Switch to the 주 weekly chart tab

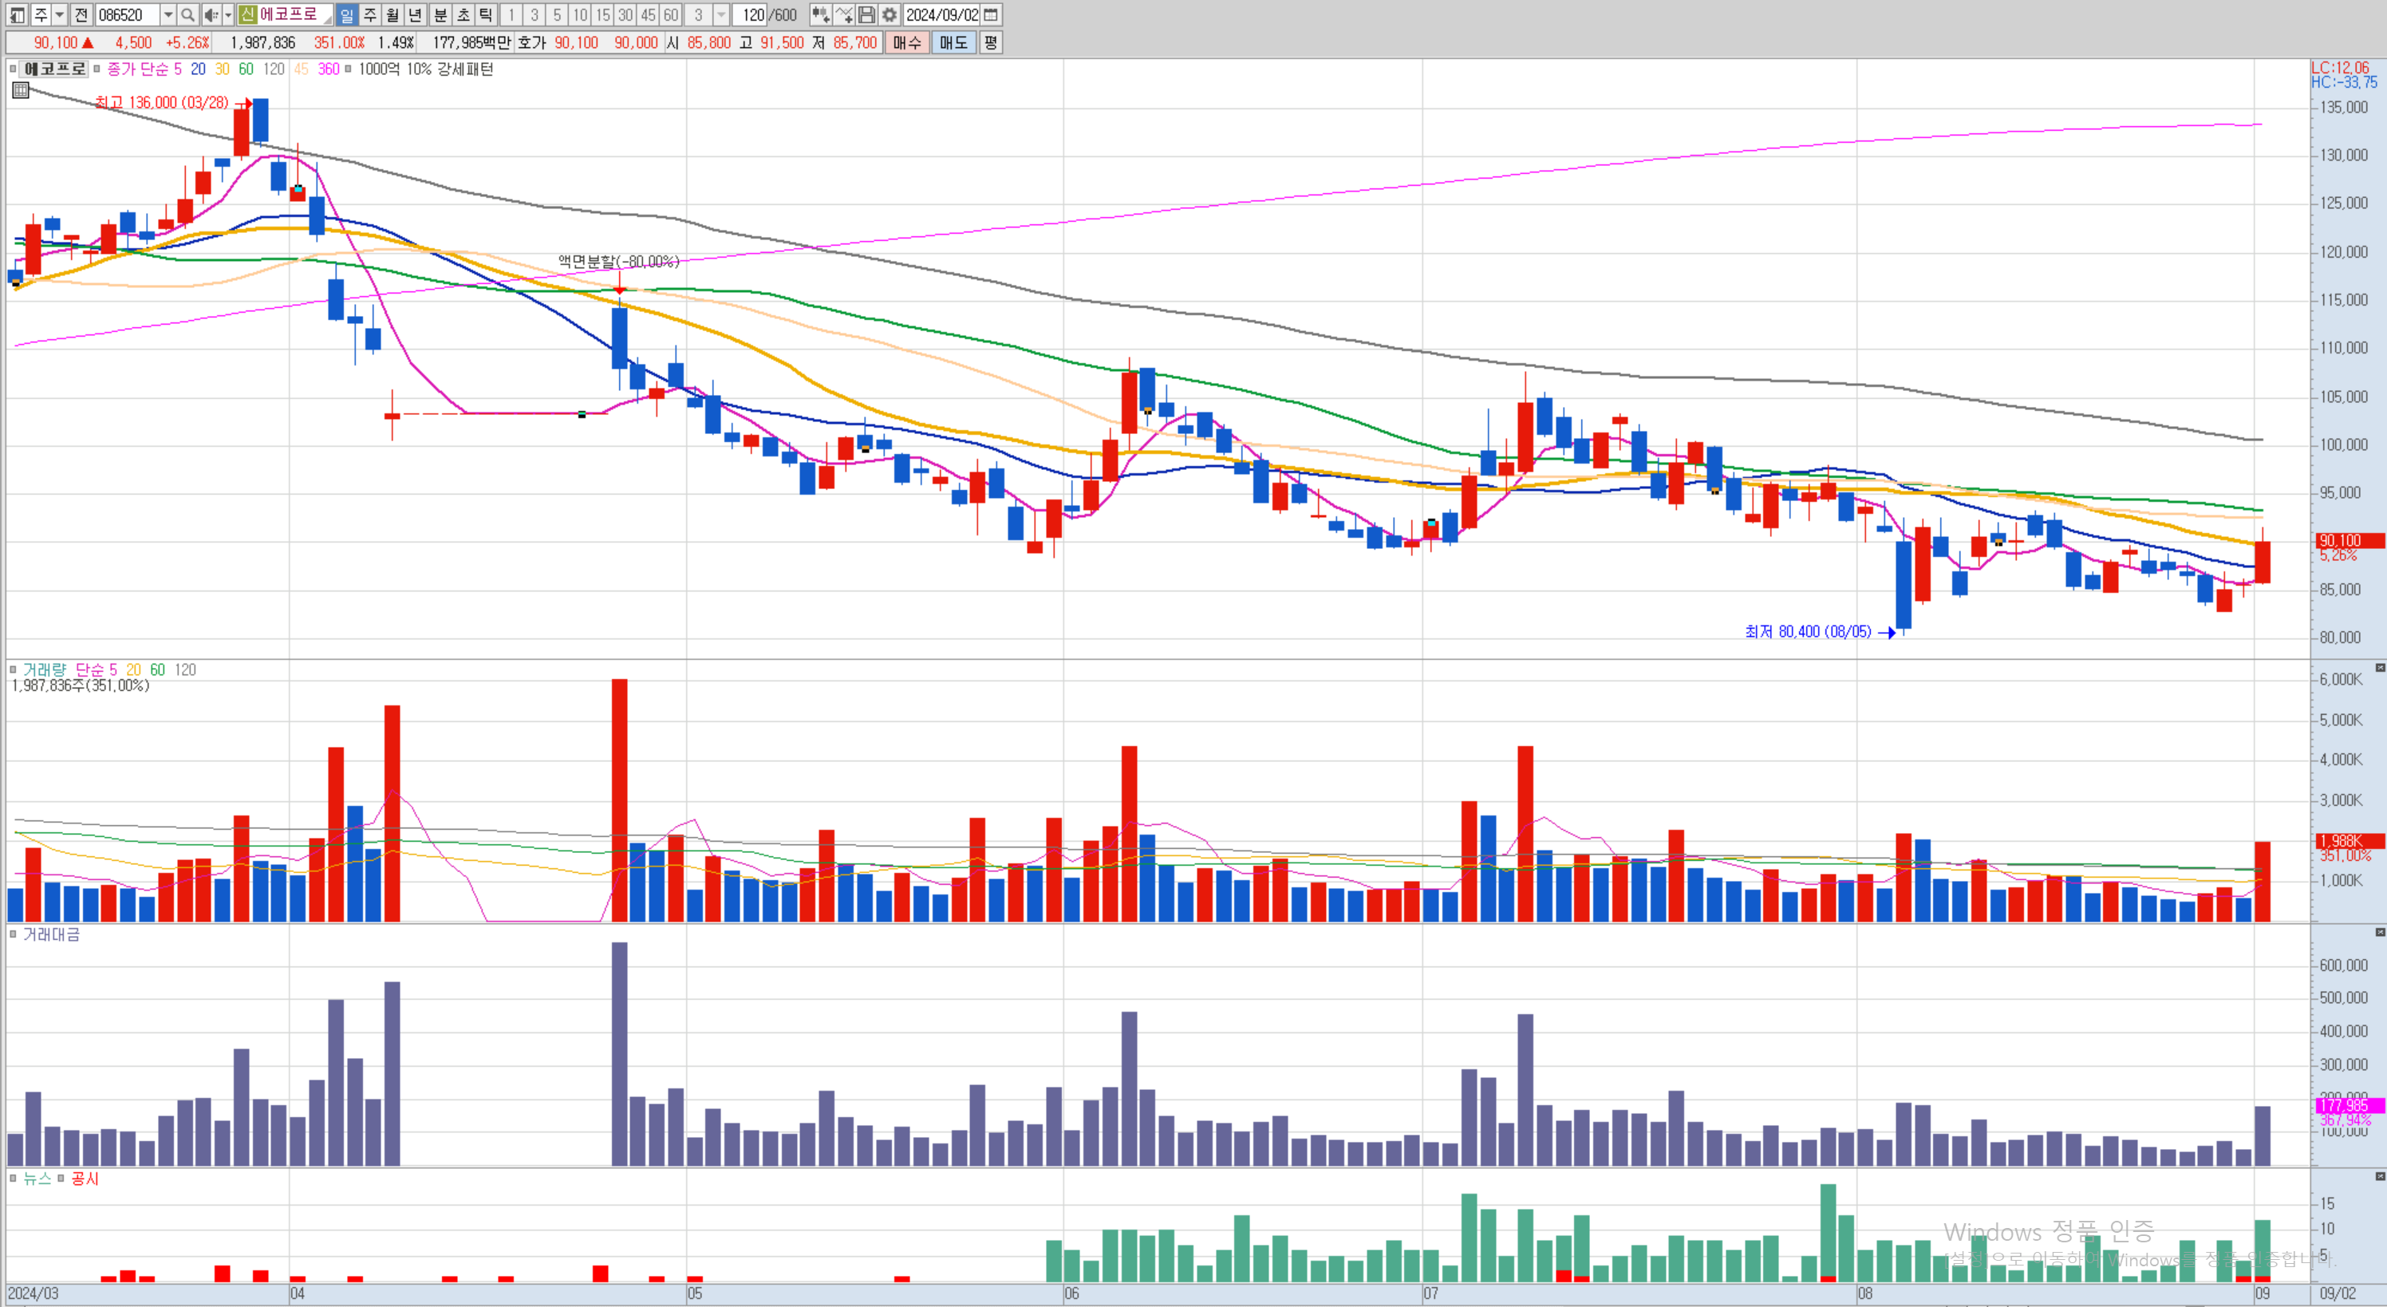click(369, 15)
